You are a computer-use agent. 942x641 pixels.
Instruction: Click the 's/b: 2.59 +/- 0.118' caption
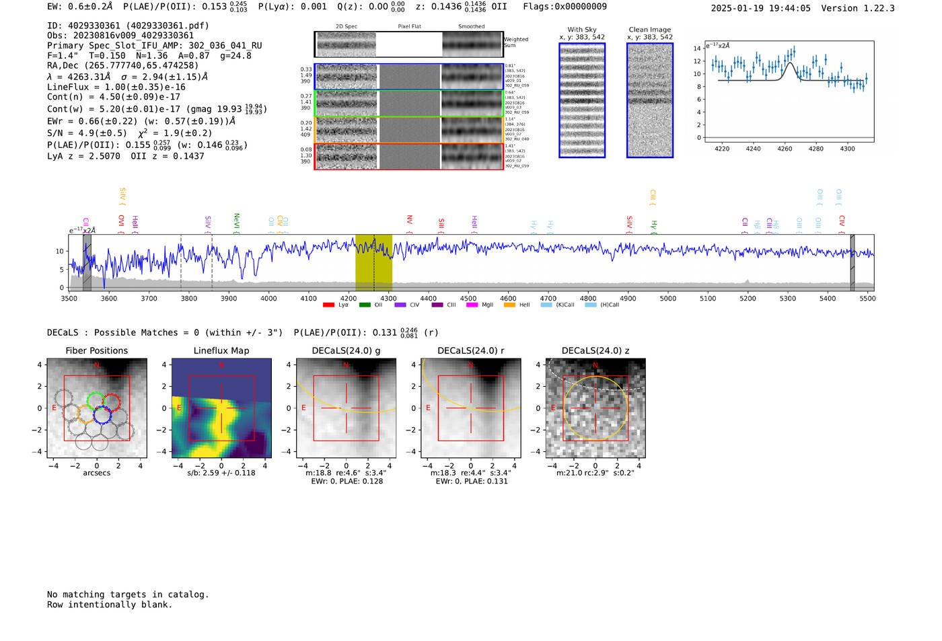(x=221, y=473)
